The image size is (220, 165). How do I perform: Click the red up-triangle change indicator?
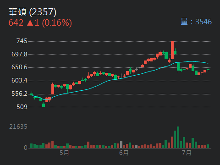tap(30, 23)
